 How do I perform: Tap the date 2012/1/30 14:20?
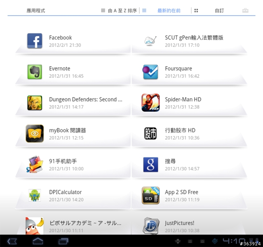(x=66, y=200)
